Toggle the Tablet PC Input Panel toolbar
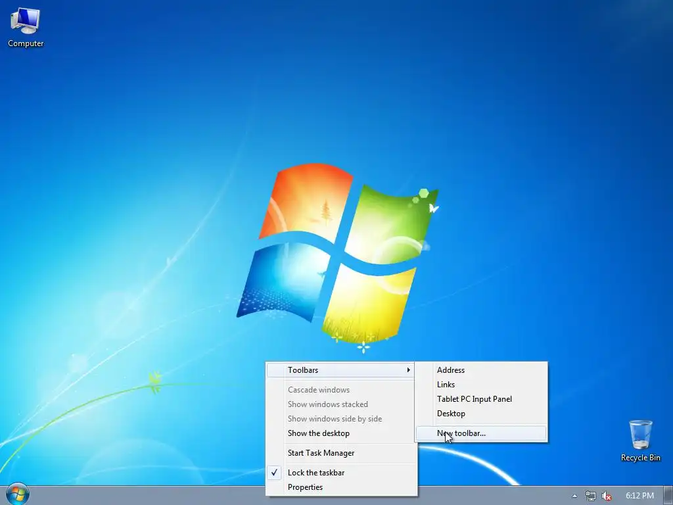 pos(481,399)
